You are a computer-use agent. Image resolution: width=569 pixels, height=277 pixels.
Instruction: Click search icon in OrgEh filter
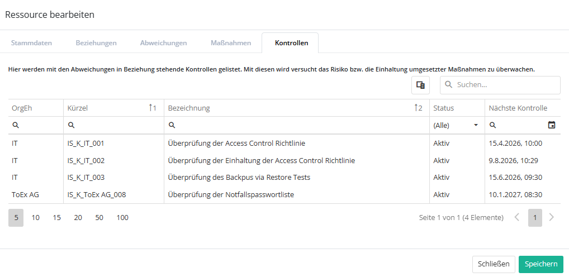tap(16, 126)
